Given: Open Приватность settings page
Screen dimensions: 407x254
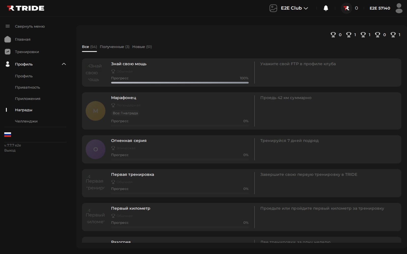Looking at the screenshot, I should click(x=27, y=87).
